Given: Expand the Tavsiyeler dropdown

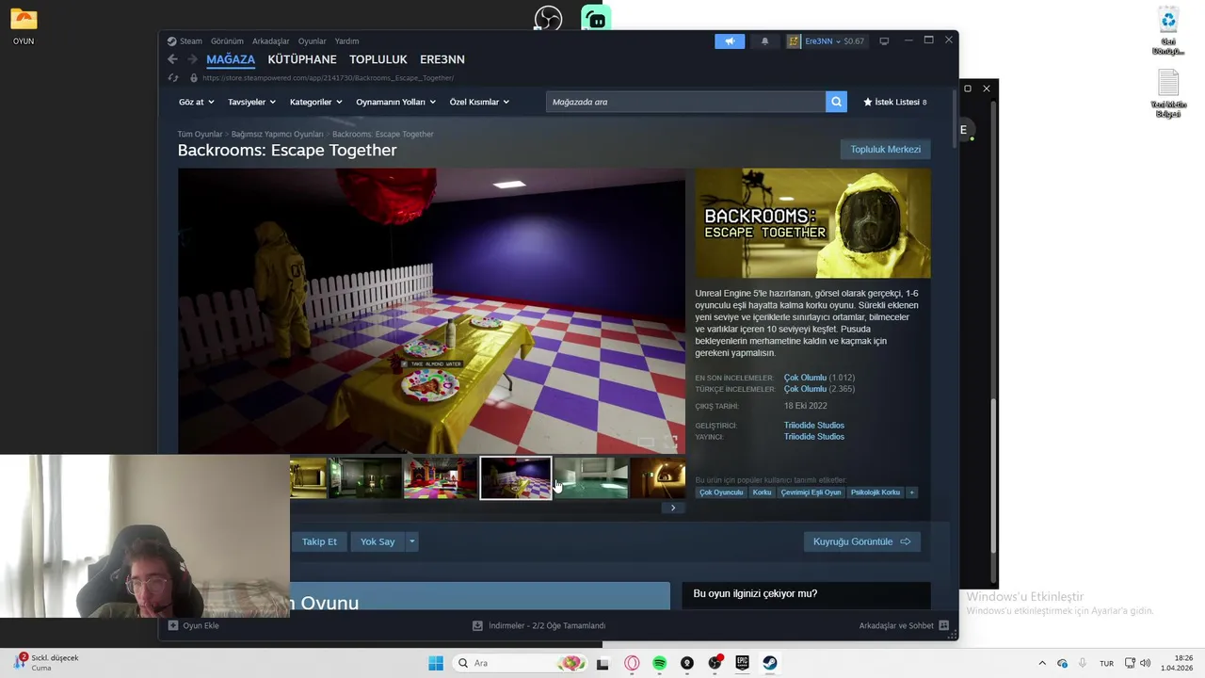Looking at the screenshot, I should coord(251,102).
